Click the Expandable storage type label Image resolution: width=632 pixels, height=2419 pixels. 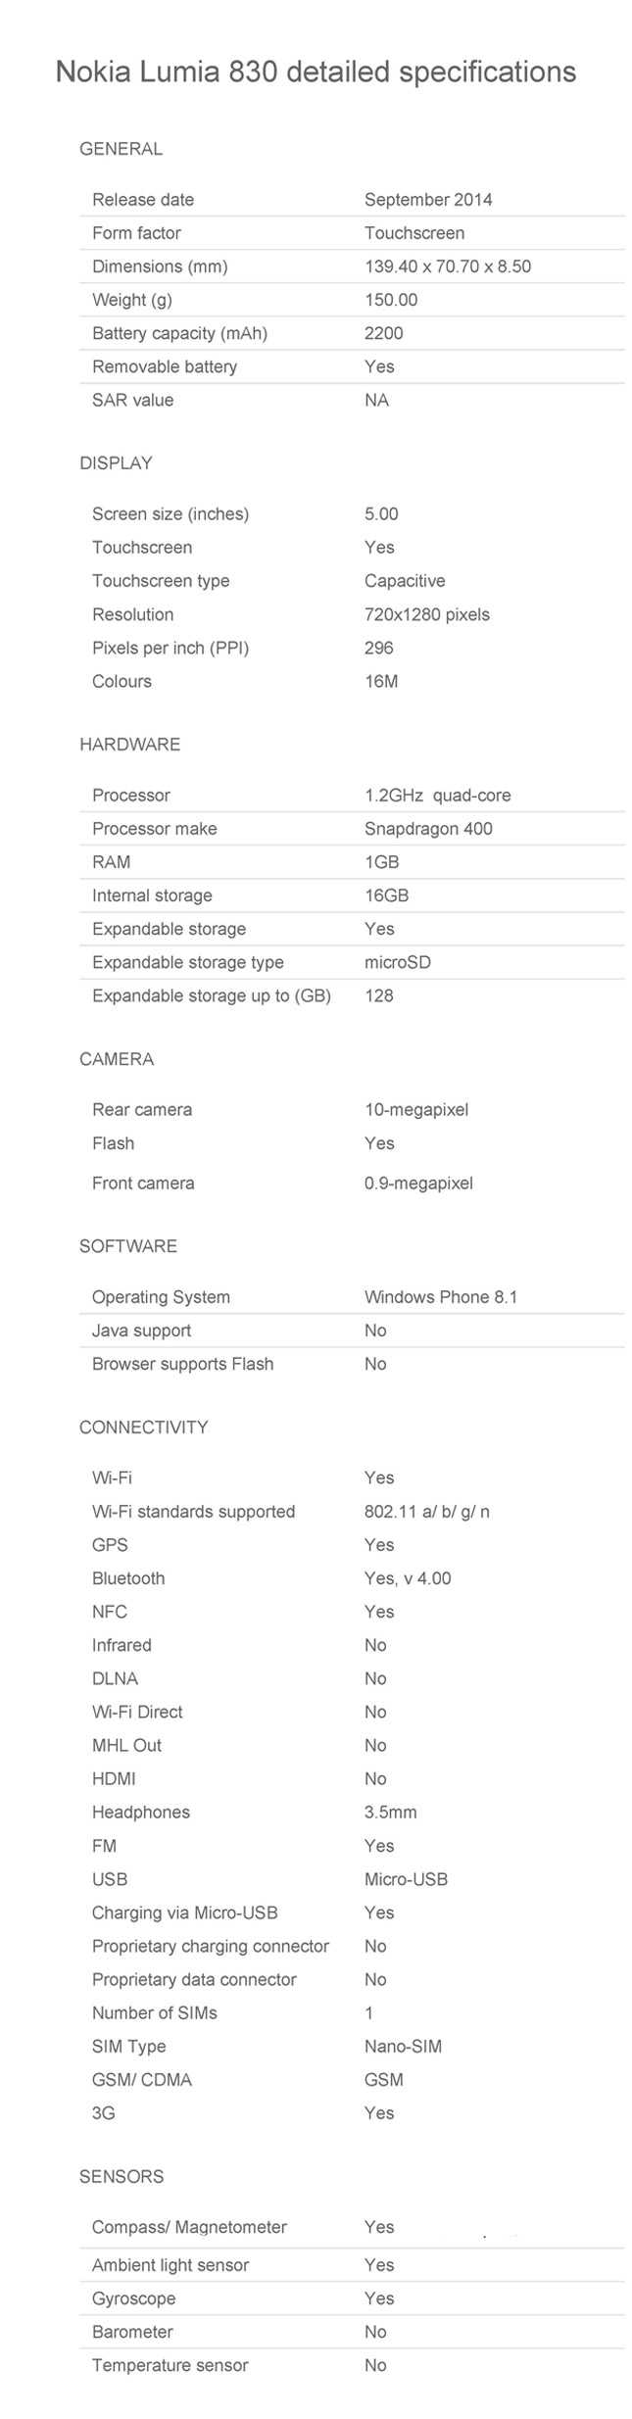188,962
